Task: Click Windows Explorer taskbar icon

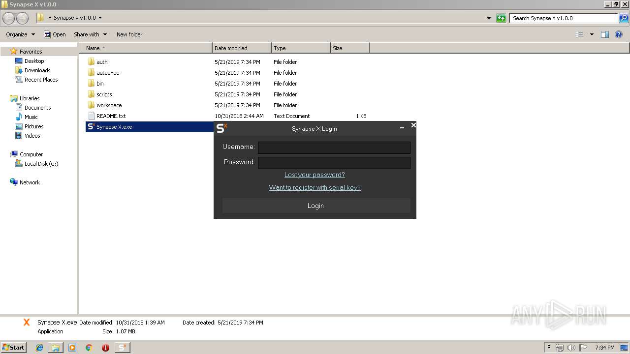Action: [56, 348]
